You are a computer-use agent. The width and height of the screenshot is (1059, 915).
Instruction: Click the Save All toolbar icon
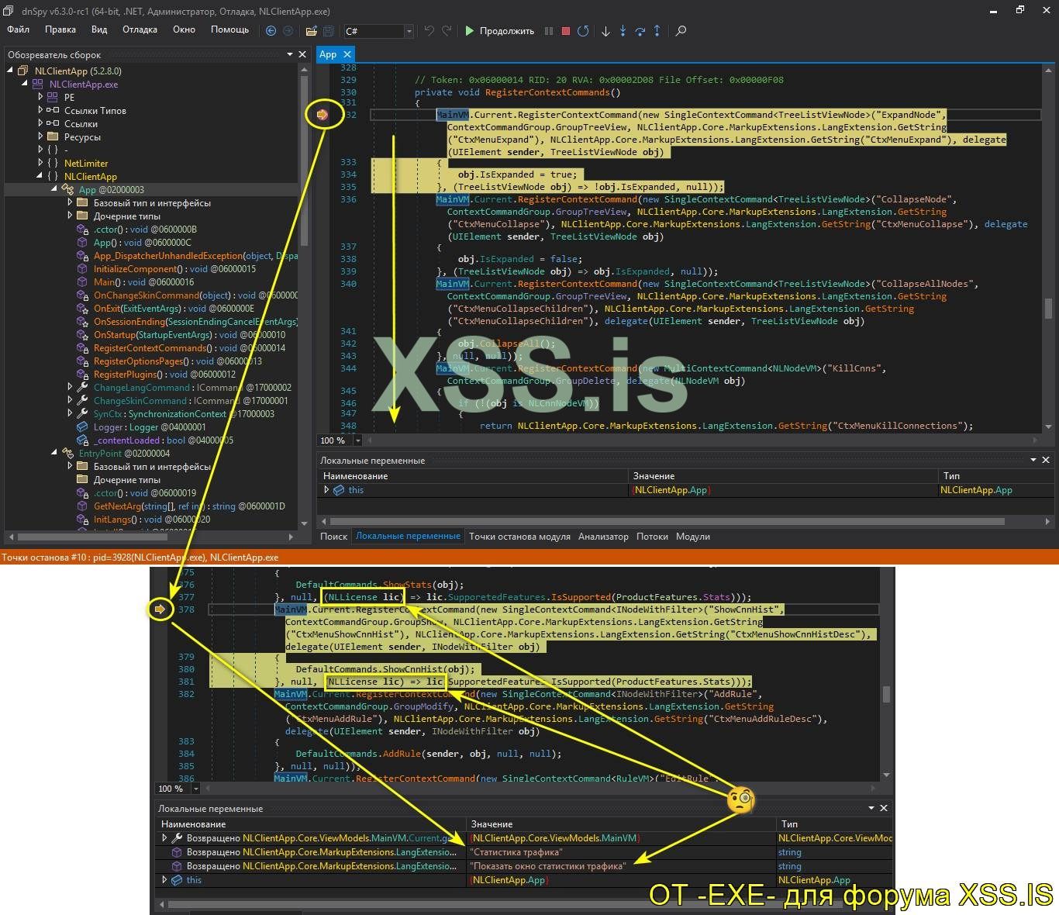328,31
